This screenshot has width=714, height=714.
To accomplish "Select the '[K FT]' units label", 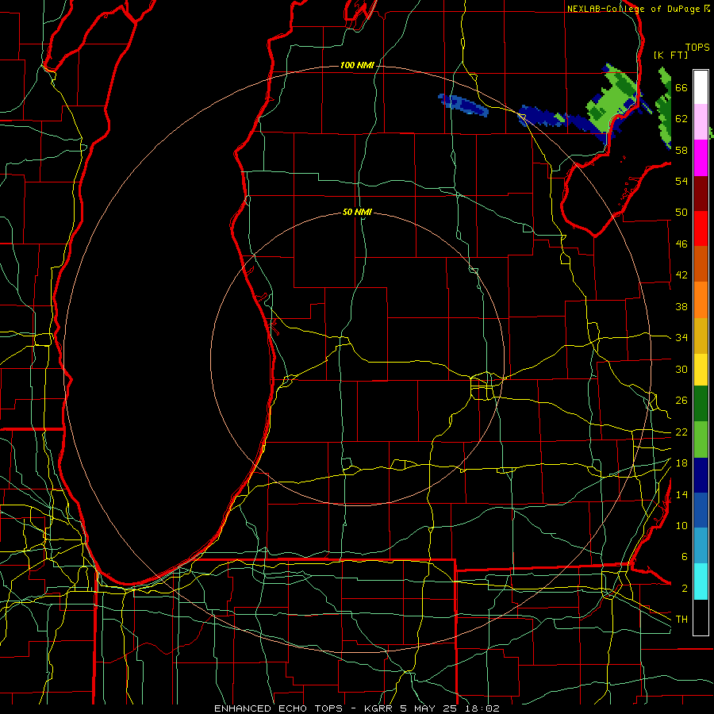I will pos(670,55).
